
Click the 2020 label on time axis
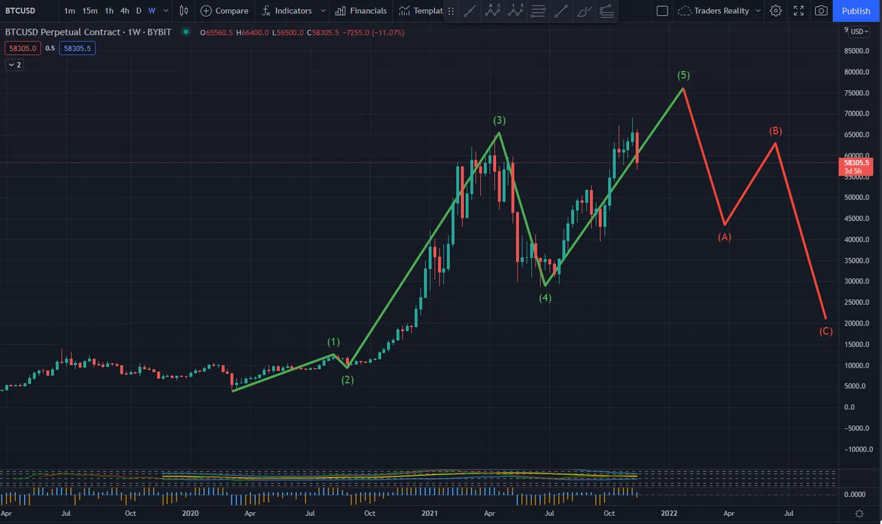pos(190,514)
